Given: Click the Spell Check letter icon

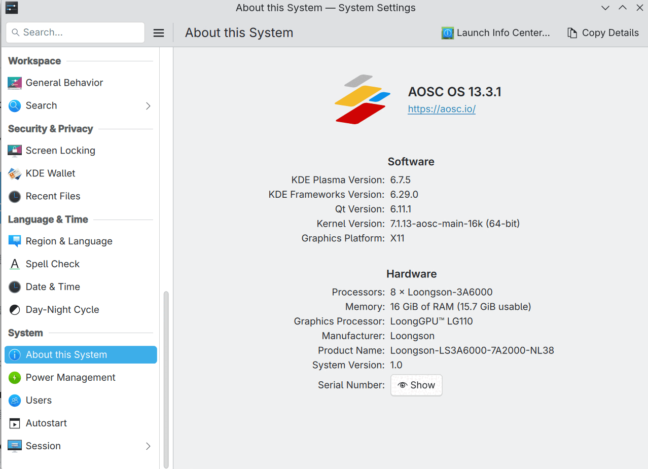Looking at the screenshot, I should [x=15, y=264].
